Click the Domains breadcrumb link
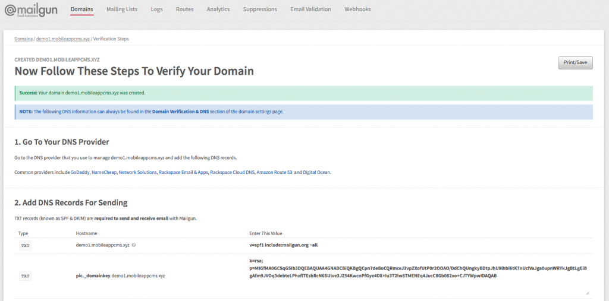 23,39
